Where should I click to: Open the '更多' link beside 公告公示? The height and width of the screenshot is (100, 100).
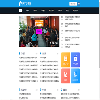coord(58,54)
